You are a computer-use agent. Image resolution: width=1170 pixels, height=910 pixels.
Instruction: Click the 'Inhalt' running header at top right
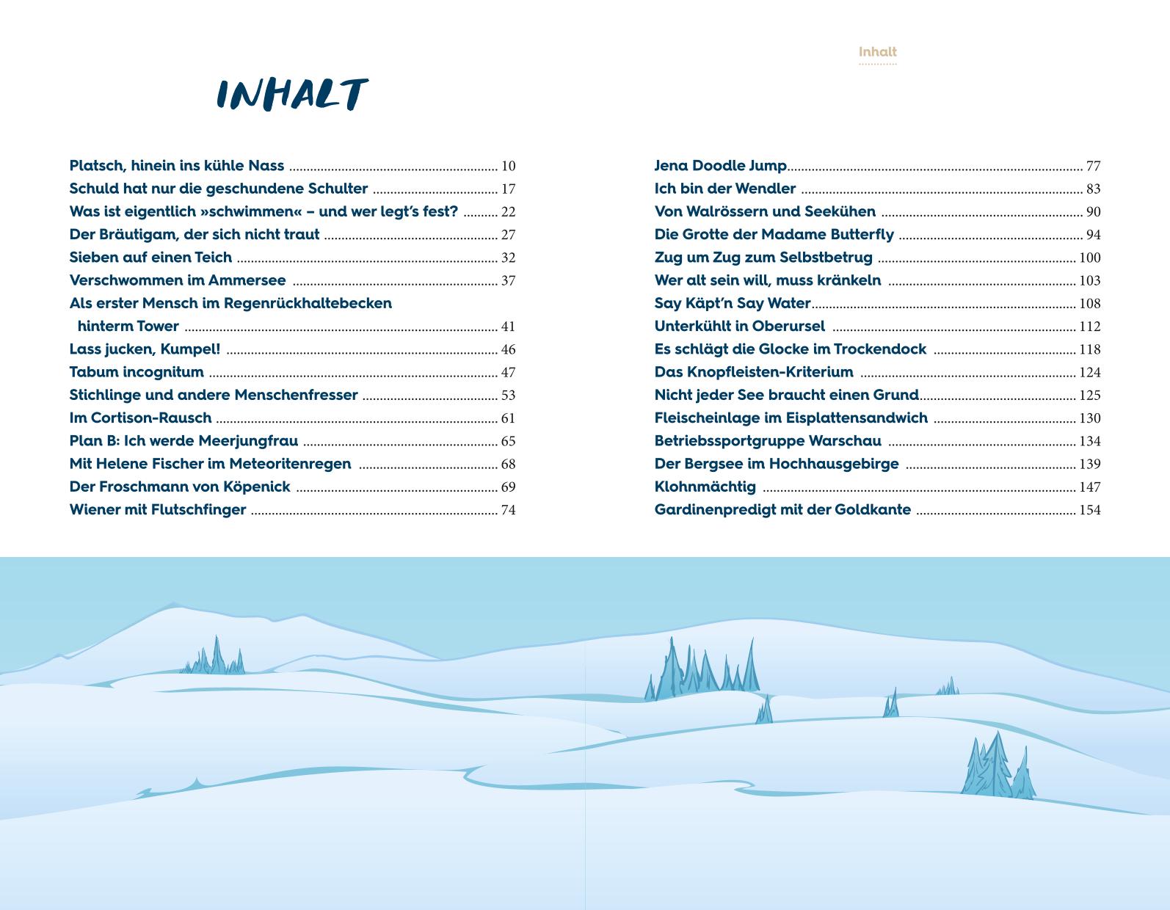click(877, 52)
